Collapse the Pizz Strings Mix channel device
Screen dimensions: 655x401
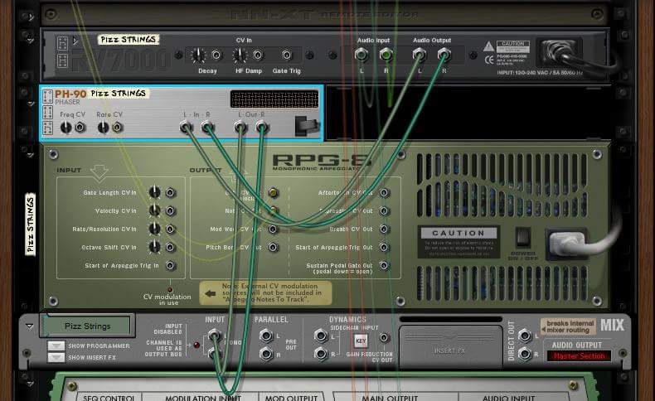click(30, 326)
